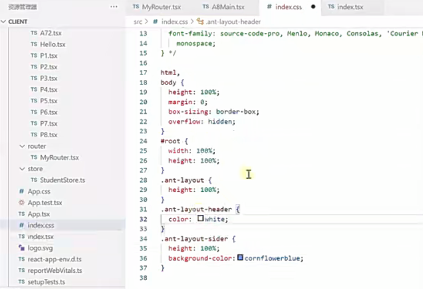Click the 'margin: 0;' declaration
The height and width of the screenshot is (289, 423).
pyautogui.click(x=188, y=102)
